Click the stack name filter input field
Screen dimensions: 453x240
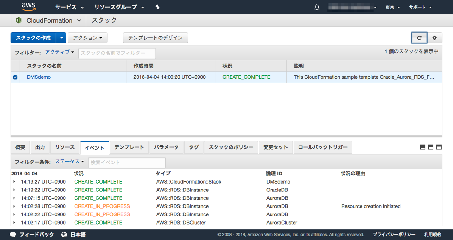click(x=117, y=53)
